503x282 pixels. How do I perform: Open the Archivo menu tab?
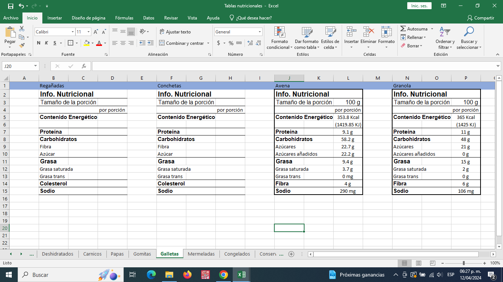point(11,18)
